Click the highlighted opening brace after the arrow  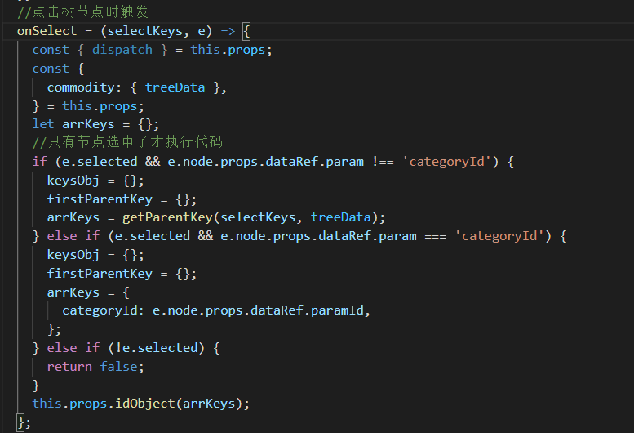tap(247, 31)
